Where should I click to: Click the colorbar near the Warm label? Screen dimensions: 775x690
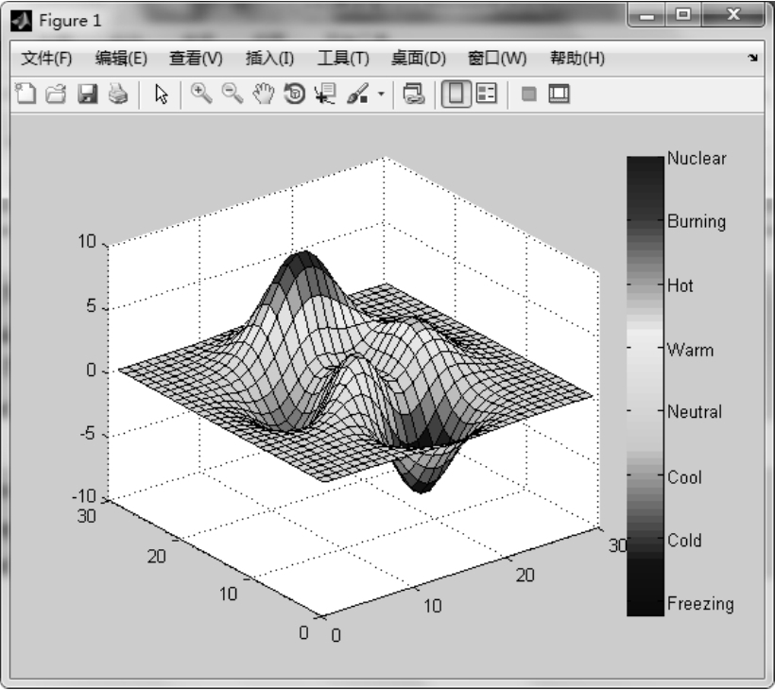tap(645, 349)
